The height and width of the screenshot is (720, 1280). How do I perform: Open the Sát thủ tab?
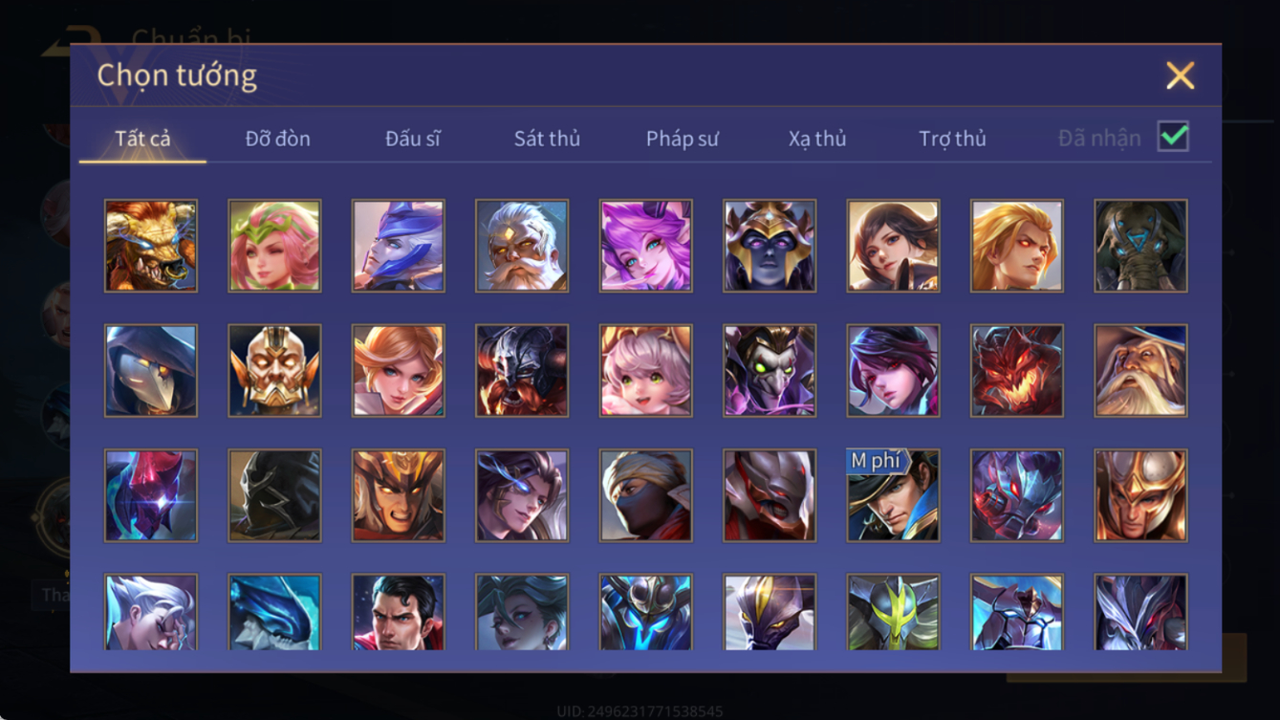pos(547,139)
